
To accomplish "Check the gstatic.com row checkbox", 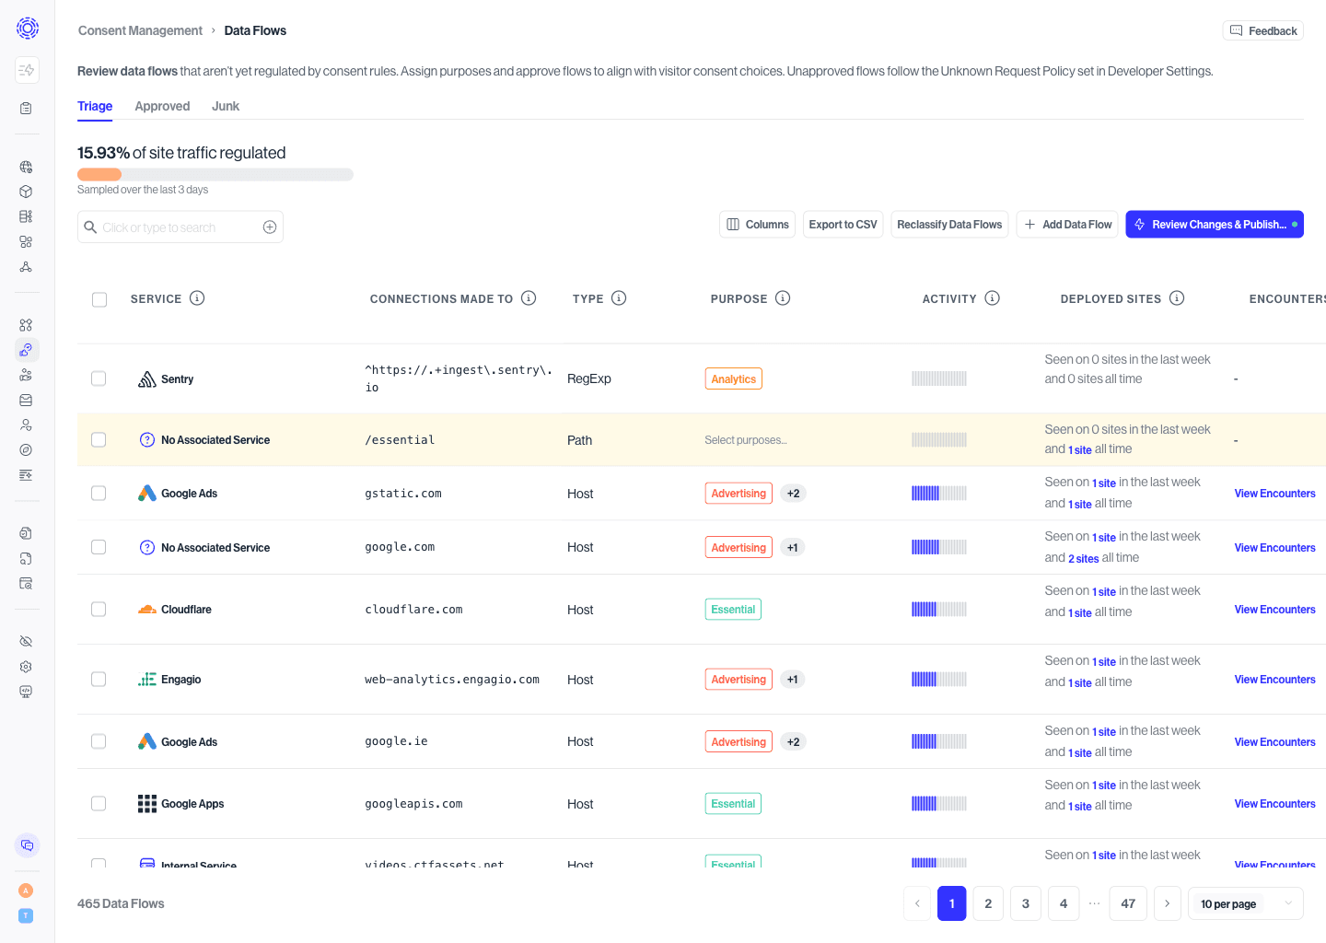I will [x=99, y=494].
